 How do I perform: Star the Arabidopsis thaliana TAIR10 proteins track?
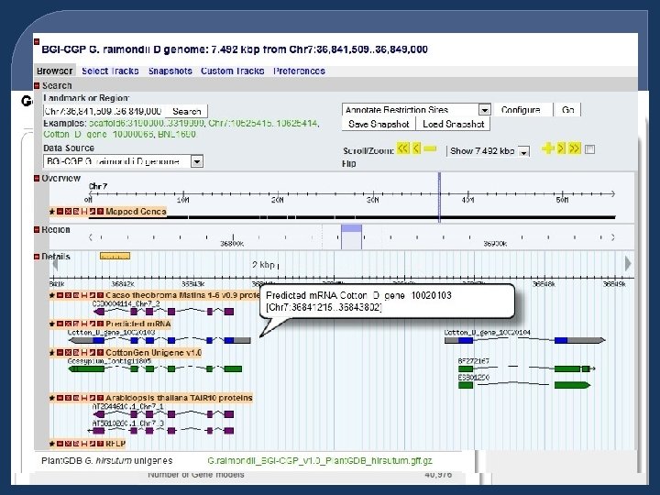(52, 398)
